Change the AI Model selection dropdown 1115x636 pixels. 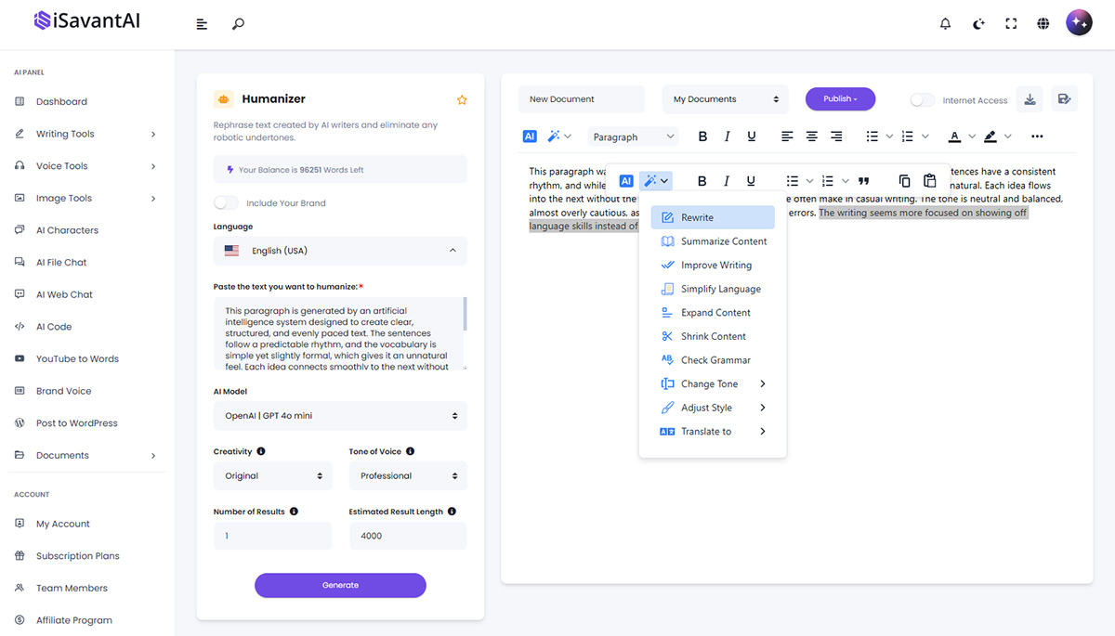click(x=340, y=415)
